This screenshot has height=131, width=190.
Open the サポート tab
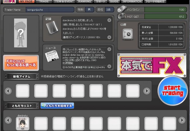coord(101,1)
